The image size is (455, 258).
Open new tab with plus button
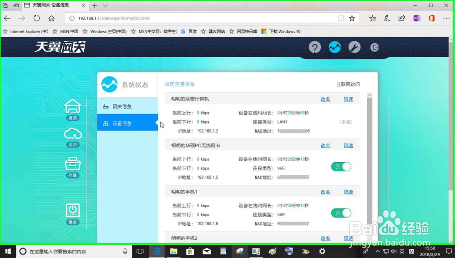click(95, 5)
